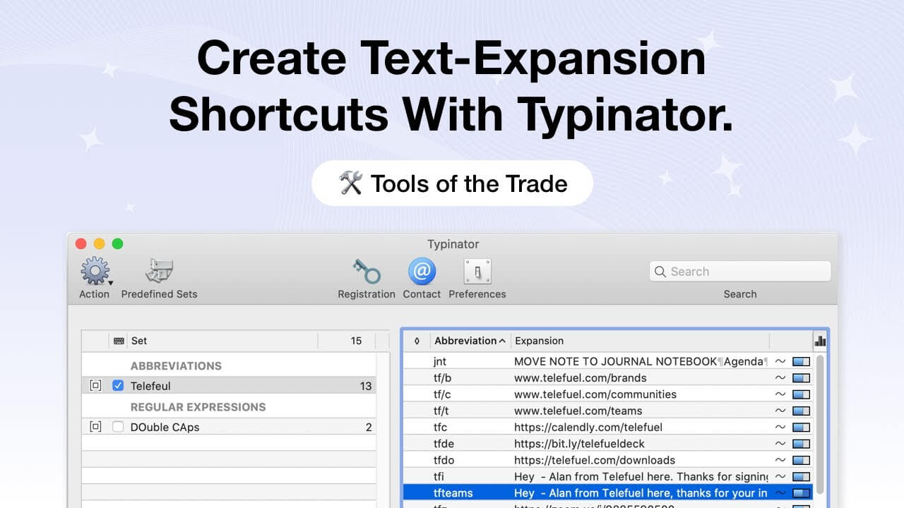Click the Predefined Sets icon
Image resolution: width=904 pixels, height=508 pixels.
tap(159, 270)
